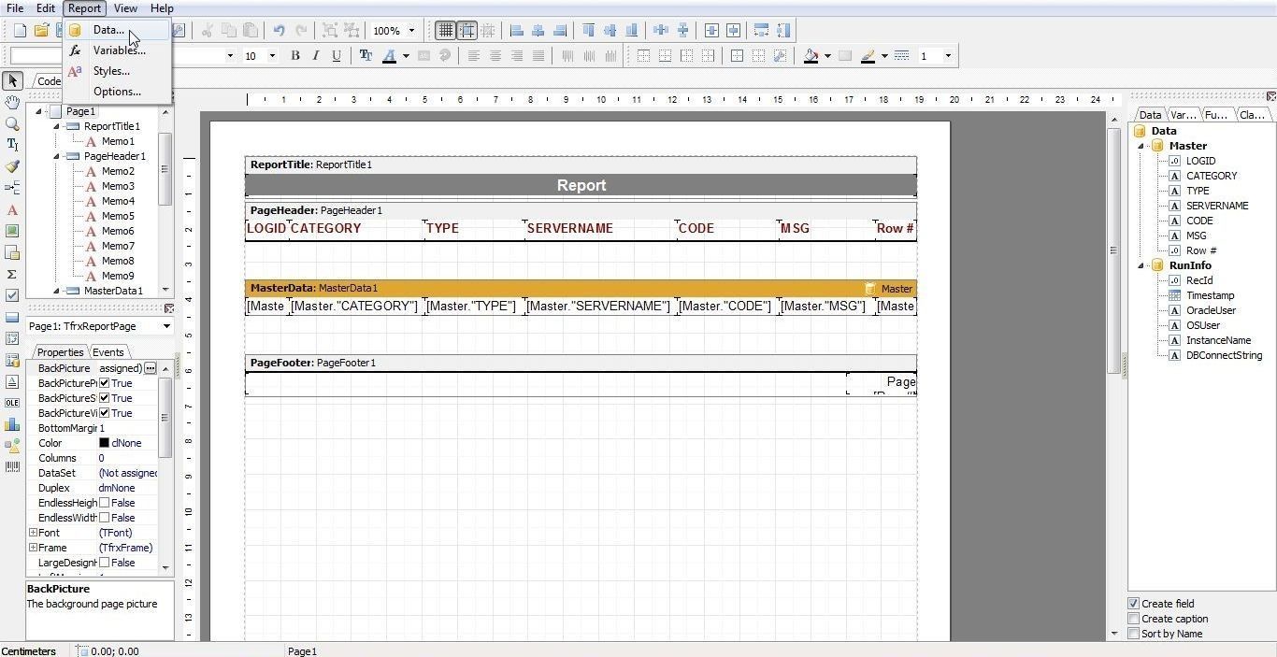Open the object selector dropdown Page1: TfrxReportPage
The height and width of the screenshot is (657, 1277).
click(166, 326)
